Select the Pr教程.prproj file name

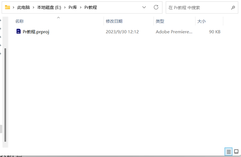[x=36, y=32]
